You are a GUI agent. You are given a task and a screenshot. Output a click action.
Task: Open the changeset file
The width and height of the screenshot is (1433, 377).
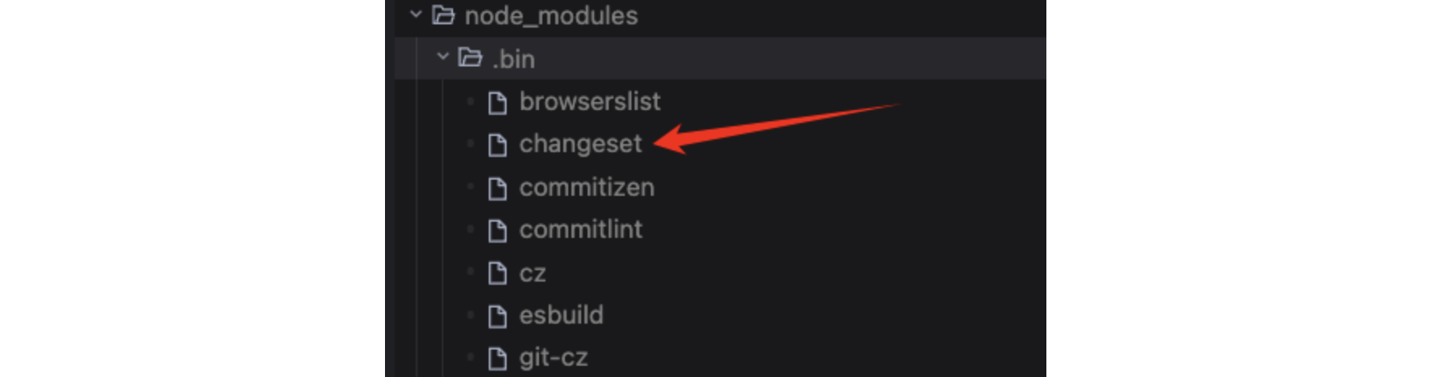(x=580, y=144)
